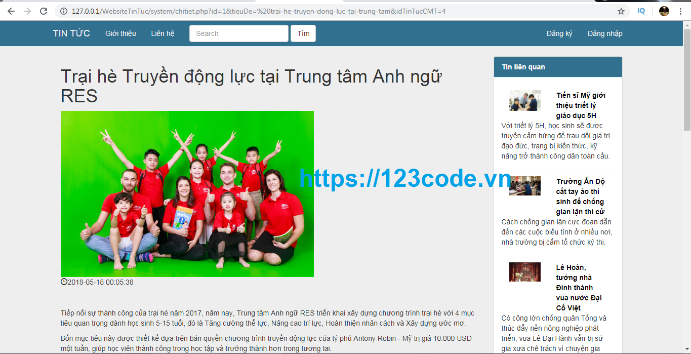Open the Chrome profile avatar
The image size is (691, 354).
664,11
